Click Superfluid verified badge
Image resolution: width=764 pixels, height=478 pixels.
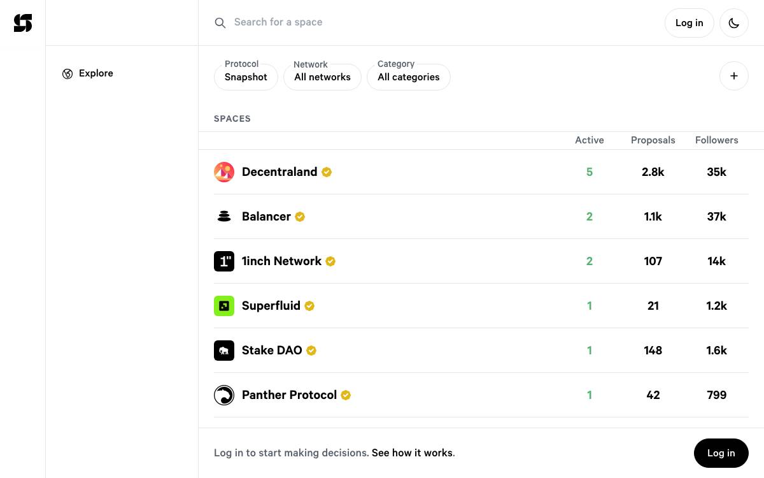pos(309,306)
